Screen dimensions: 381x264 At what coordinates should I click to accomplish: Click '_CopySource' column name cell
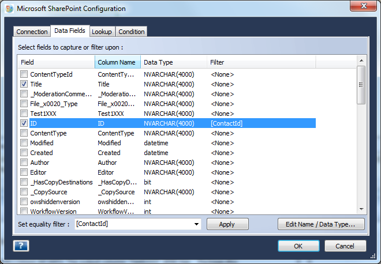click(116, 192)
